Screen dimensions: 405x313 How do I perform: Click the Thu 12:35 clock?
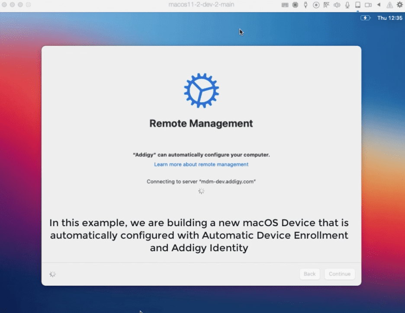point(390,18)
